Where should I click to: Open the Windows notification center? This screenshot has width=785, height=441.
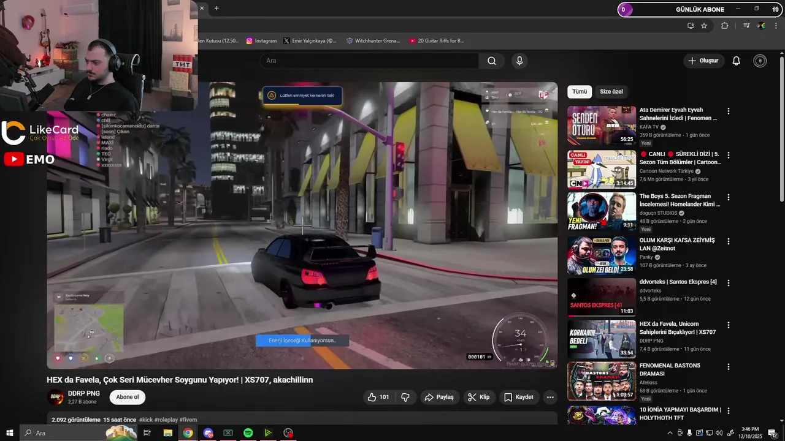(772, 433)
